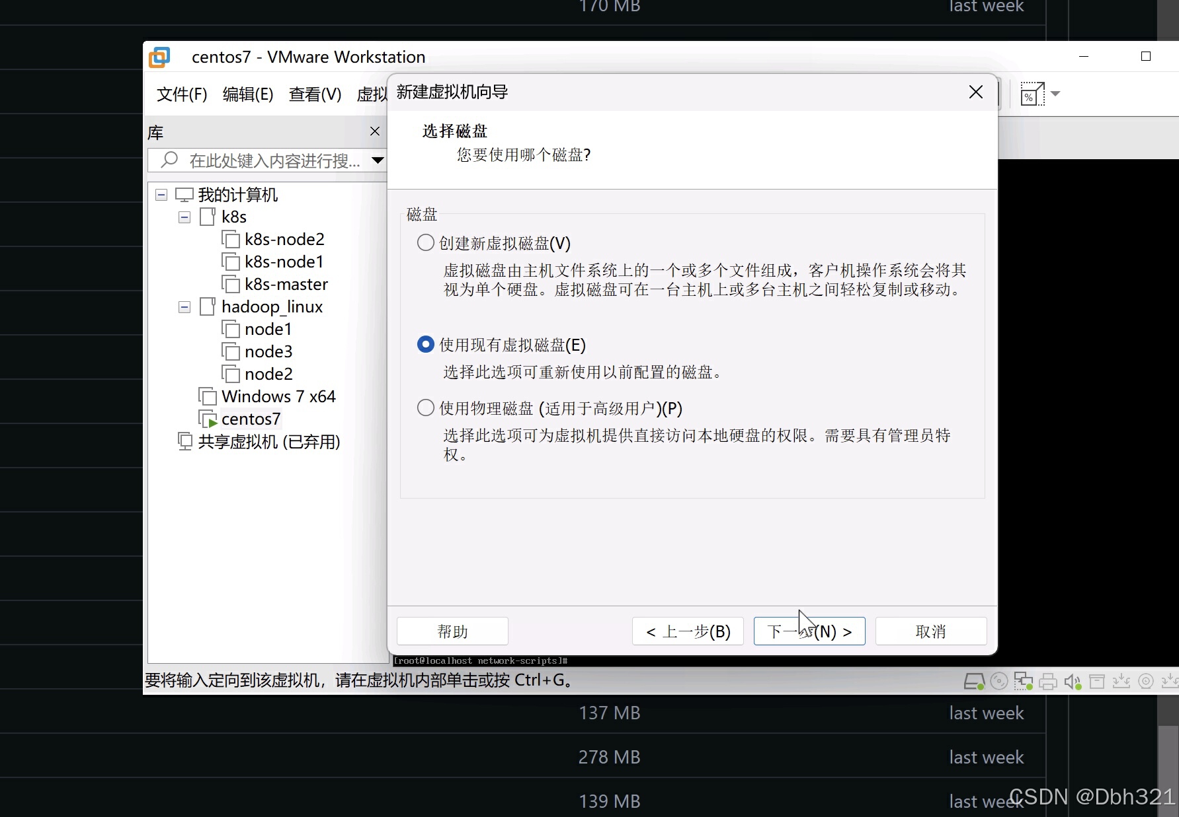Open the stretch view toolbar dropdown arrow
Screen dimensions: 1179x817
tap(1055, 94)
